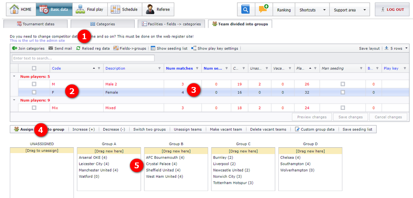Open the 5 rows dropdown
Viewport: 413px width, 198px height.
click(396, 48)
